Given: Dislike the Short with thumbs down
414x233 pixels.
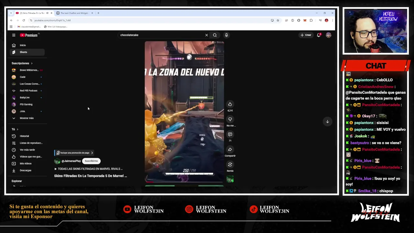Looking at the screenshot, I should tap(230, 119).
